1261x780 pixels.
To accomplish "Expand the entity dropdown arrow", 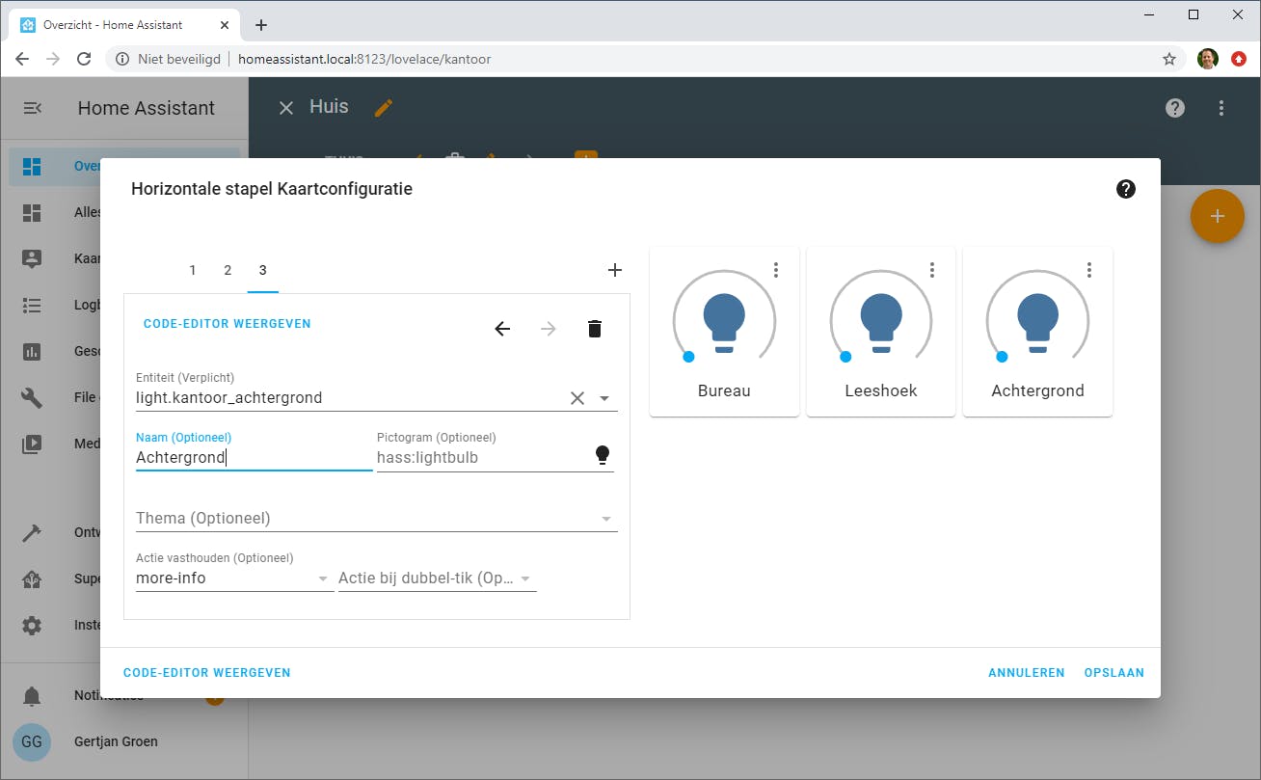I will pyautogui.click(x=604, y=398).
